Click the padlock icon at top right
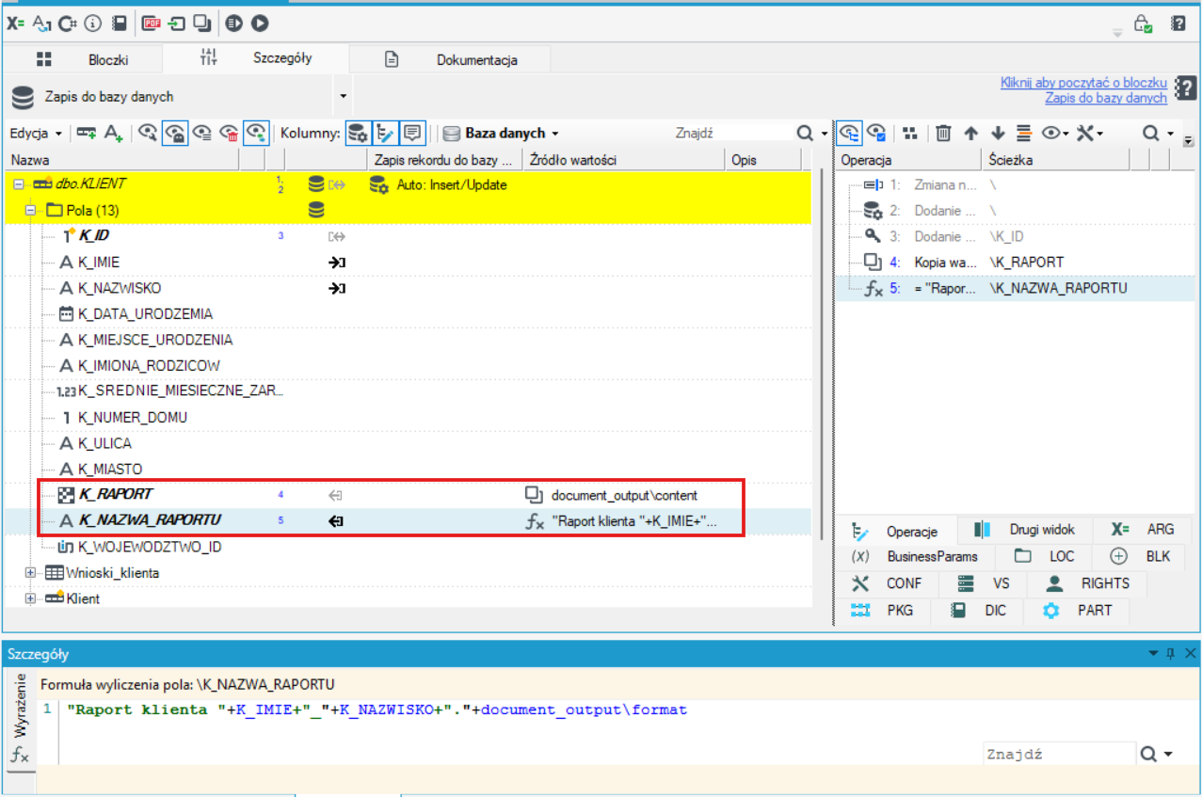This screenshot has height=797, width=1202. click(1143, 24)
